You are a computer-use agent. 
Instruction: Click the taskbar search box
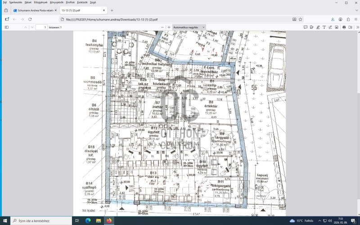coord(41,220)
